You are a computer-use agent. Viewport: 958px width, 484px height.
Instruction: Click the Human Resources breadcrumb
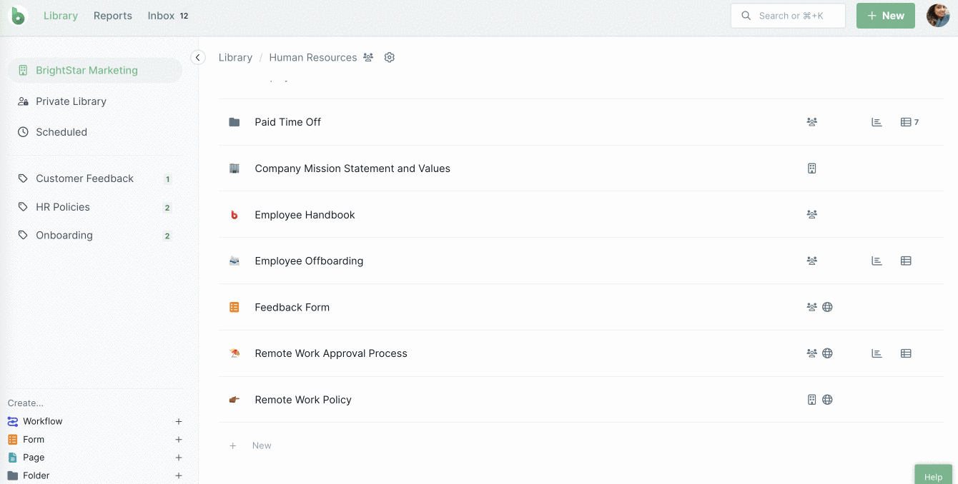pyautogui.click(x=313, y=57)
